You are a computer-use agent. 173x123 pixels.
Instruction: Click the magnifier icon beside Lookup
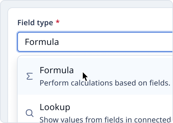[30, 113]
